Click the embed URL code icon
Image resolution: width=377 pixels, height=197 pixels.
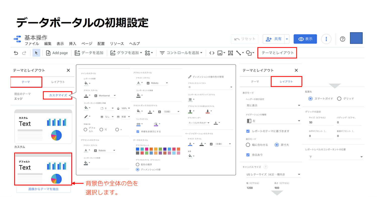(x=212, y=53)
